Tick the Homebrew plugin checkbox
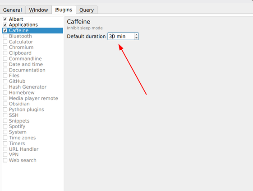Screen dimensions: 253x191 point(5,92)
